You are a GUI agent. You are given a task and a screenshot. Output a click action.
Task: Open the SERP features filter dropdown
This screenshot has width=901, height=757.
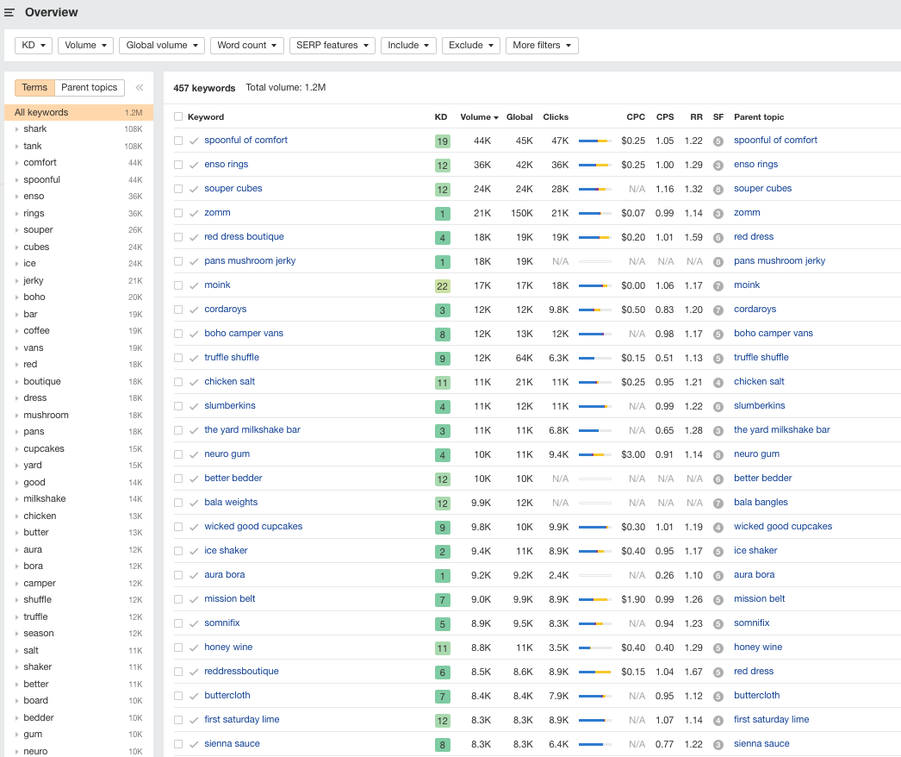[332, 46]
